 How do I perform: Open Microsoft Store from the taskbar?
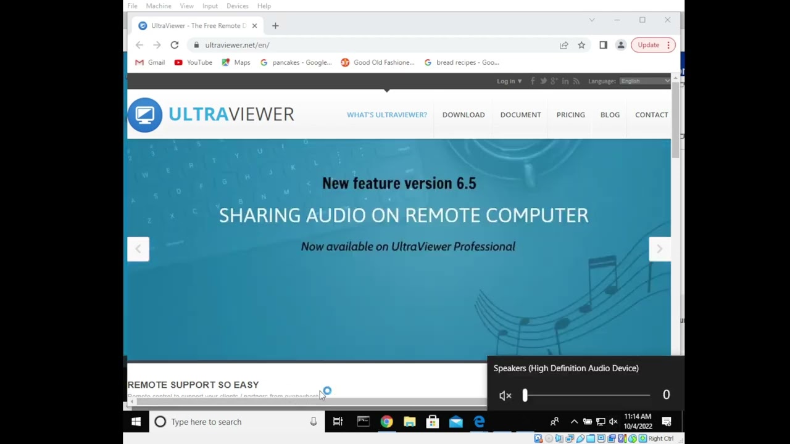(x=433, y=422)
